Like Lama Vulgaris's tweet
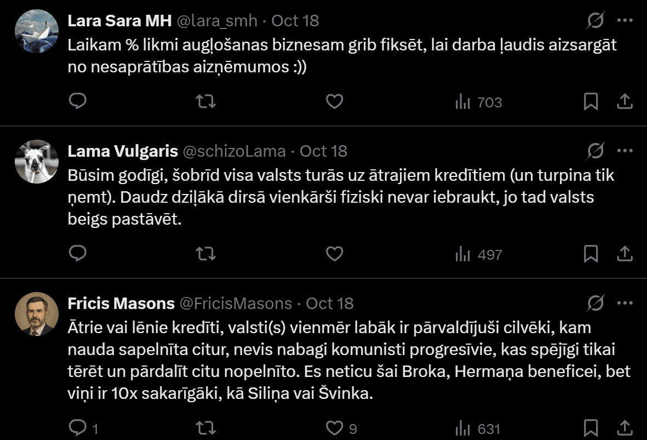The image size is (647, 440). pos(334,254)
